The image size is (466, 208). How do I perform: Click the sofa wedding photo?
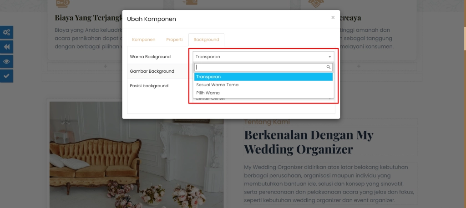[137, 154]
